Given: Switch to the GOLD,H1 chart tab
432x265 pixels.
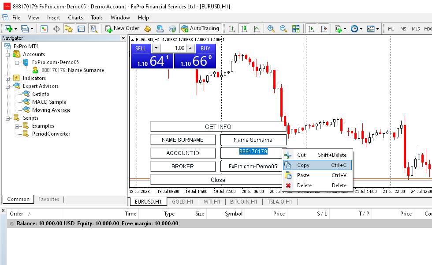Looking at the screenshot, I should (x=182, y=202).
